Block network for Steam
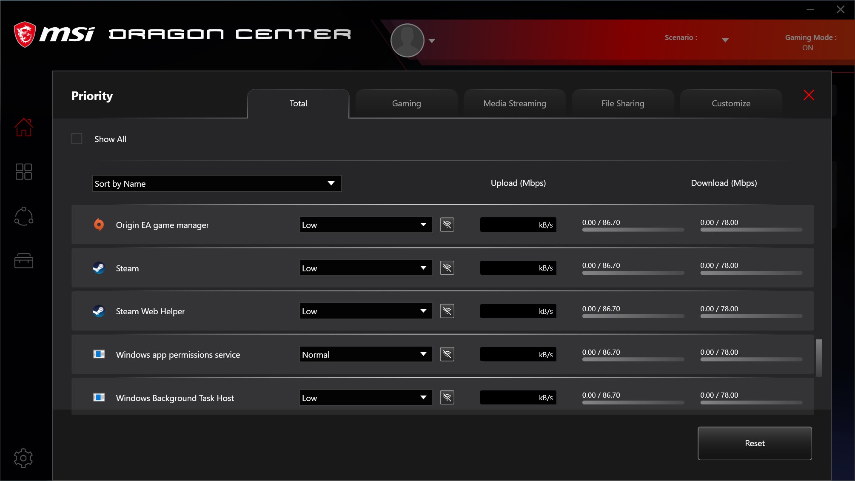The height and width of the screenshot is (481, 855). point(447,268)
